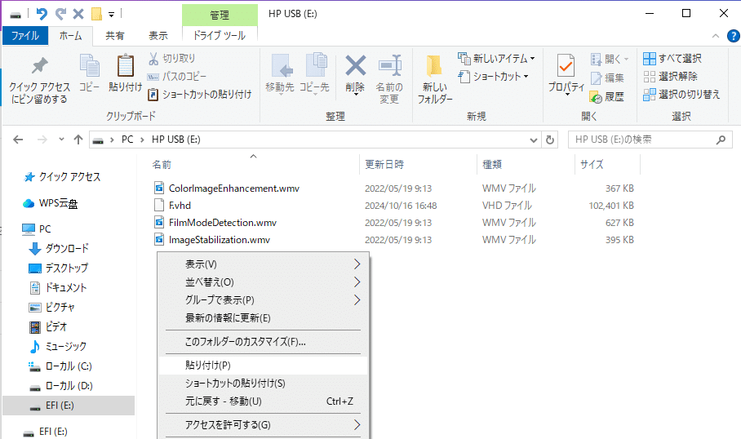The image size is (741, 439).
Task: Choose 最新の情報に更新(E) from the context menu
Action: tap(264, 318)
